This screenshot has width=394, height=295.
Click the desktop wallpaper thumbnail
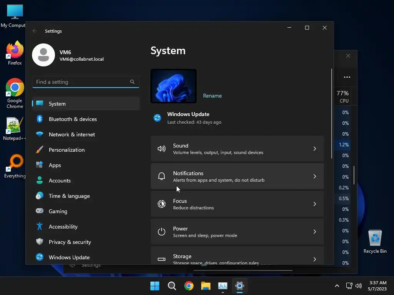pos(174,86)
